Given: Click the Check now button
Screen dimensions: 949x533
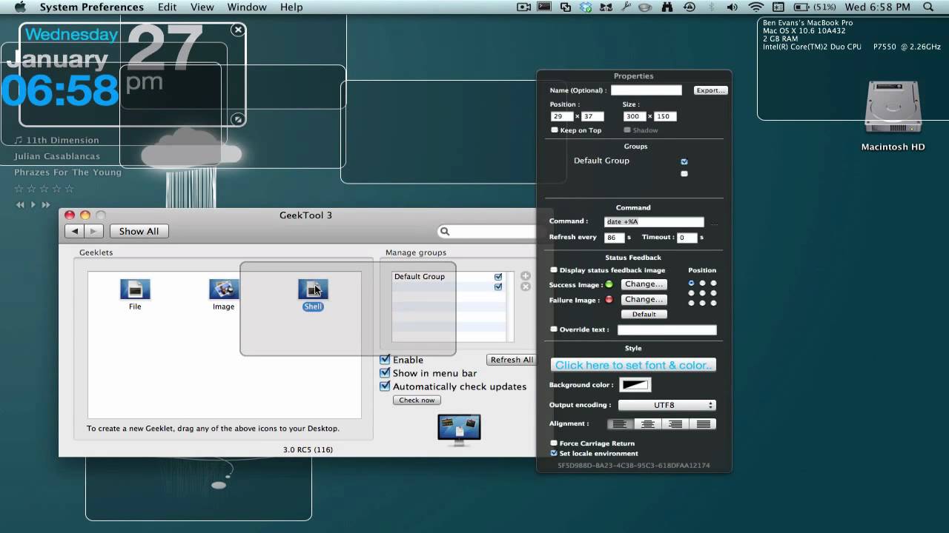Looking at the screenshot, I should pyautogui.click(x=417, y=400).
